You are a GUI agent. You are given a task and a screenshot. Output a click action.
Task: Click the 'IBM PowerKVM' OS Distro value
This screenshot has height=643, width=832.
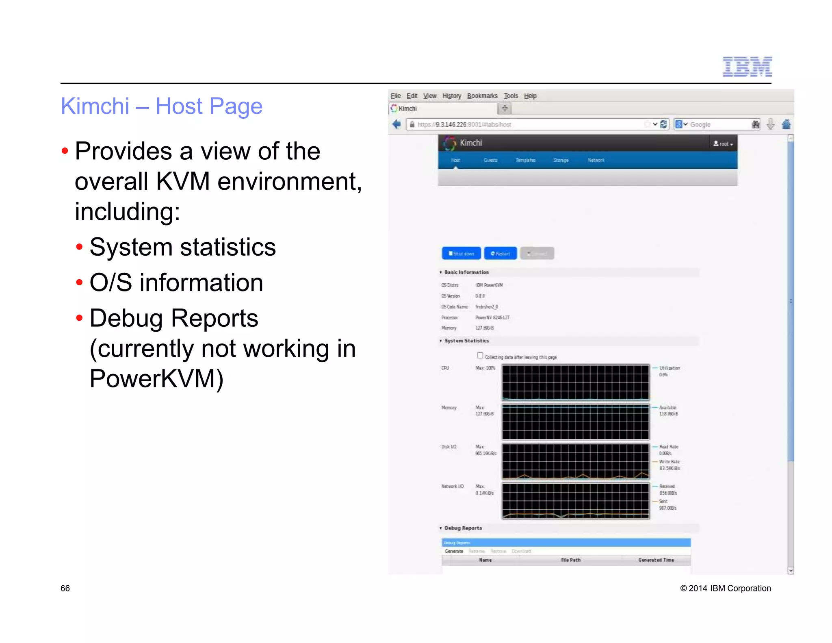489,285
